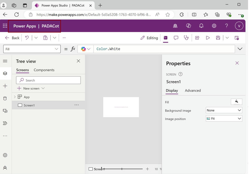Open notifications bell icon
The width and height of the screenshot is (250, 174).
[201, 26]
